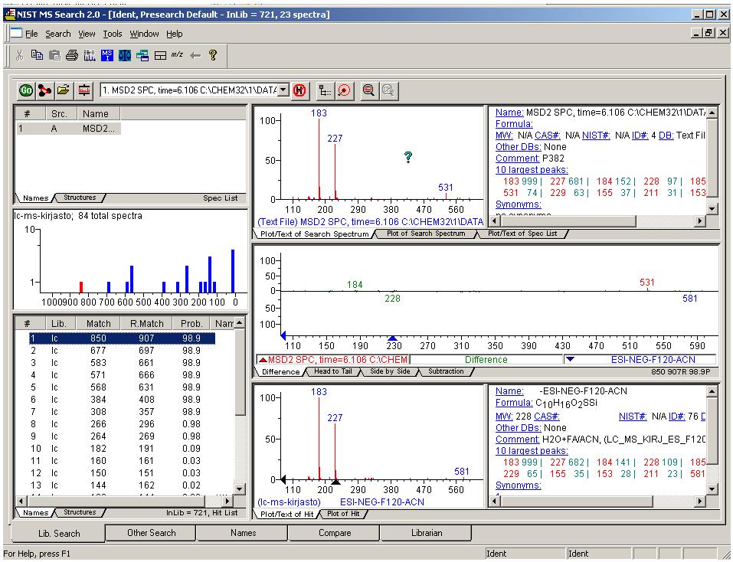
Task: Click the red target circle icon
Action: pyautogui.click(x=344, y=90)
